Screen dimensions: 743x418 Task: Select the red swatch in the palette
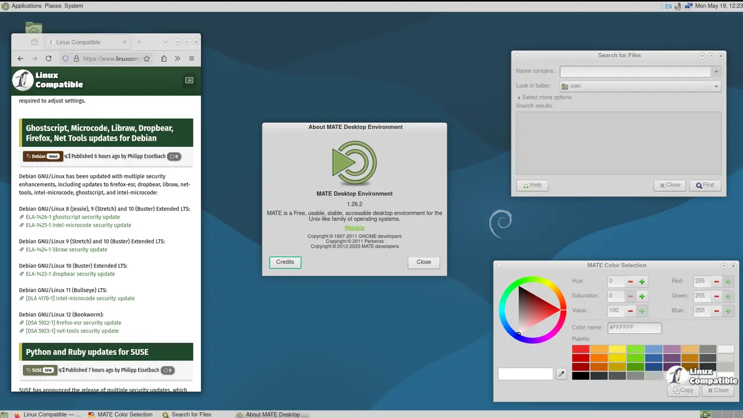tap(580, 348)
